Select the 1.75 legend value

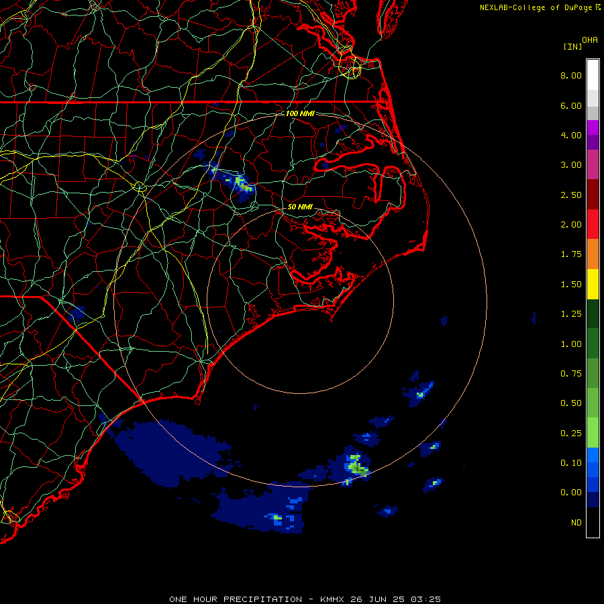point(571,254)
